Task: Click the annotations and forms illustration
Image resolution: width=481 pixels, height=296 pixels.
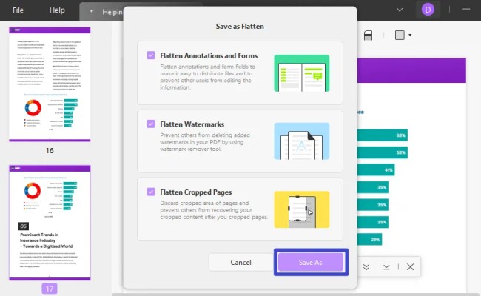Action: [301, 73]
